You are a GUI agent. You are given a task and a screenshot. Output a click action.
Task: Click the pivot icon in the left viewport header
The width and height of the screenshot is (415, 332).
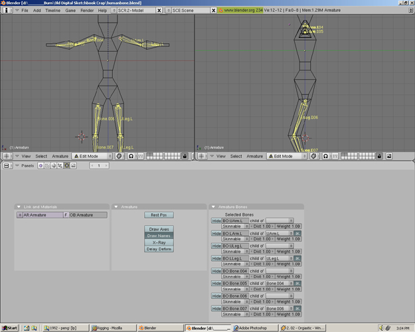point(131,156)
